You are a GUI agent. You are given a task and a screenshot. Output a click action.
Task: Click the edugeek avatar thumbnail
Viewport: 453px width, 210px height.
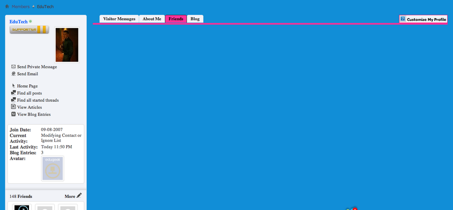click(53, 168)
